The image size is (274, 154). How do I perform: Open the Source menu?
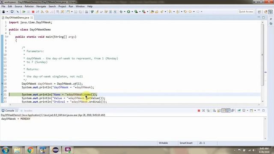[x=18, y=6]
